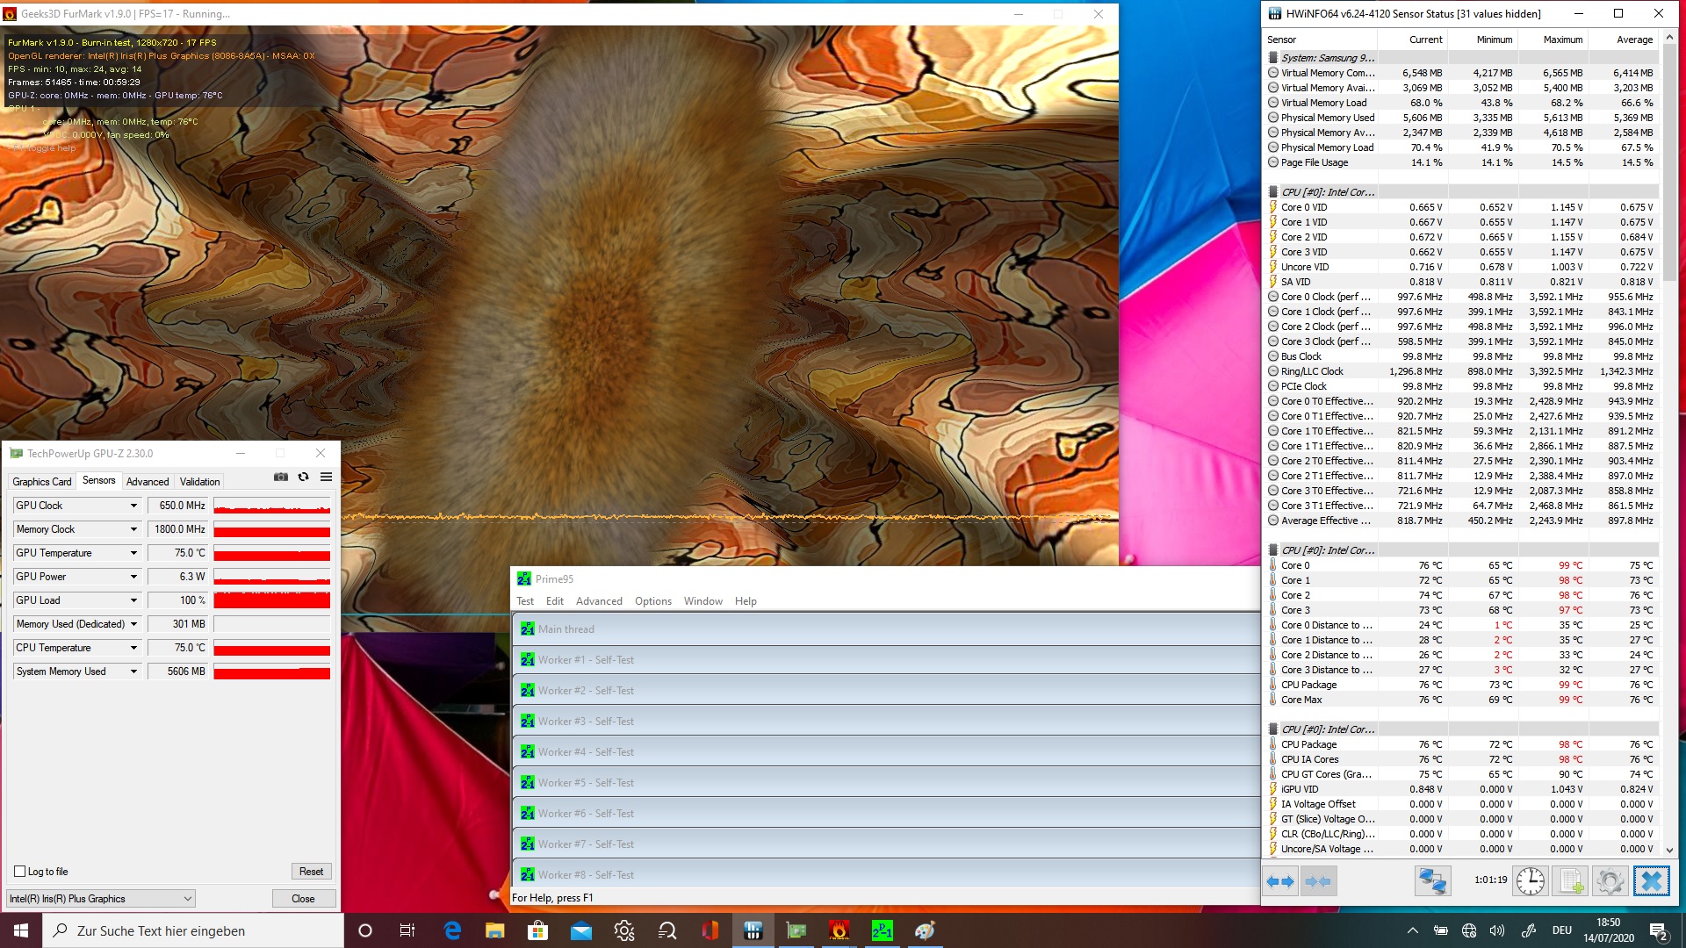Click the Windows taskbar search box
Image resolution: width=1686 pixels, height=948 pixels.
[193, 930]
